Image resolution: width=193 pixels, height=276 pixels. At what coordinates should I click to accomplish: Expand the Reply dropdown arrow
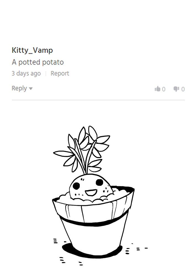(x=31, y=89)
